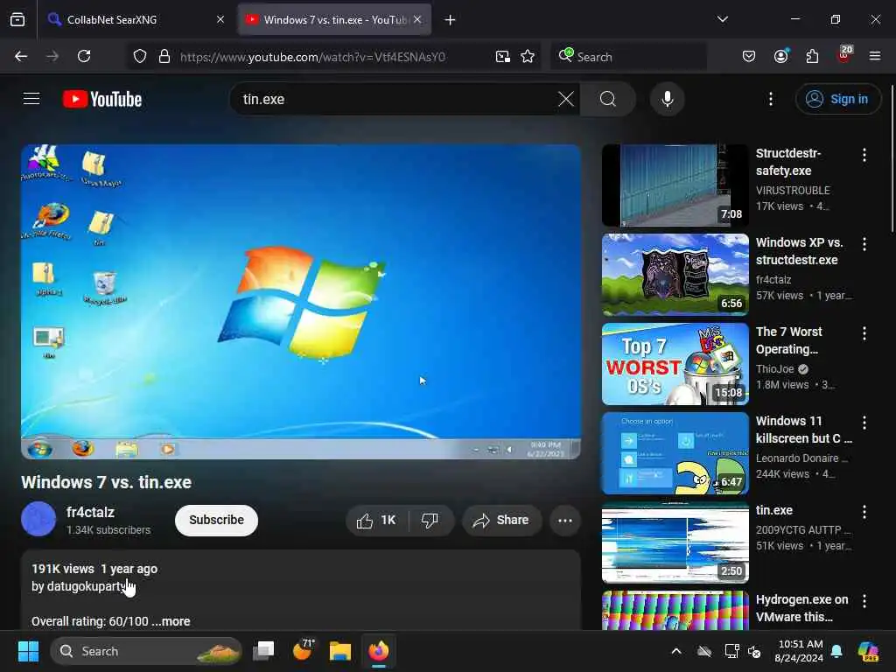Open YouTube settings three-dot menu

coord(770,99)
